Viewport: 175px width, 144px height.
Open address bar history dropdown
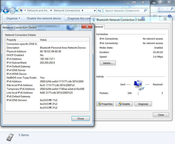coord(94,11)
